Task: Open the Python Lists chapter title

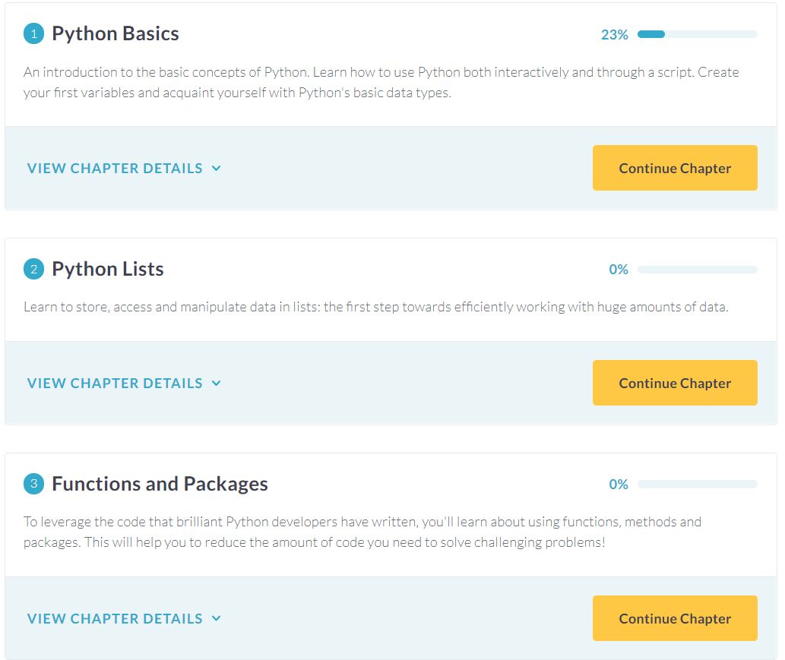Action: point(108,269)
